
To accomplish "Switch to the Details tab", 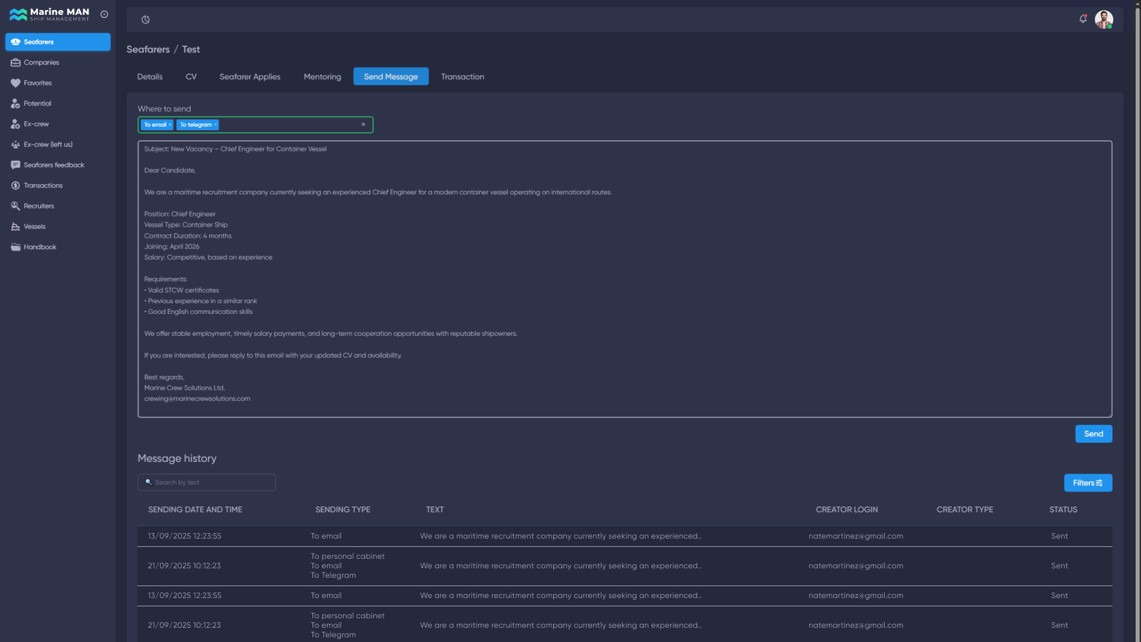I will click(150, 77).
